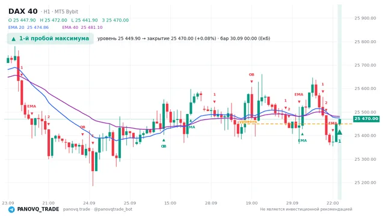Click the '23.09' date label on time axis

[x=8, y=203]
